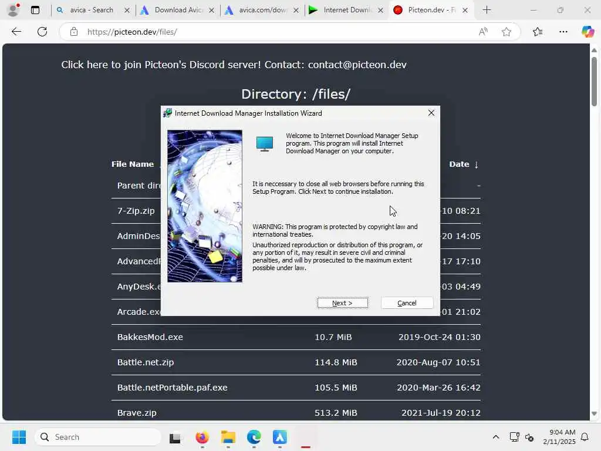The image size is (601, 451).
Task: Open Microsoft Edge taskbar icon
Action: 254,437
